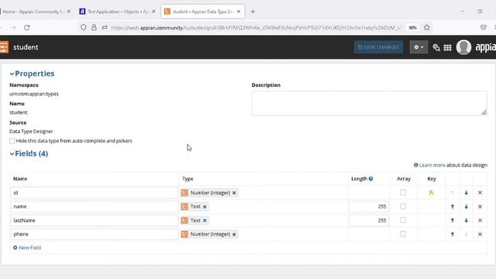Click the 90% zoom level indicator
Screen dimensions: 496x279
tap(412, 28)
